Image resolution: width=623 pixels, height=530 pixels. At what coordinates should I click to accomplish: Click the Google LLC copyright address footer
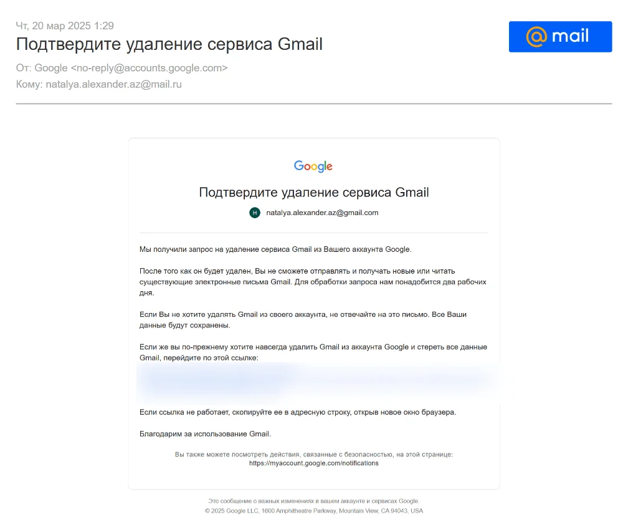click(x=313, y=511)
